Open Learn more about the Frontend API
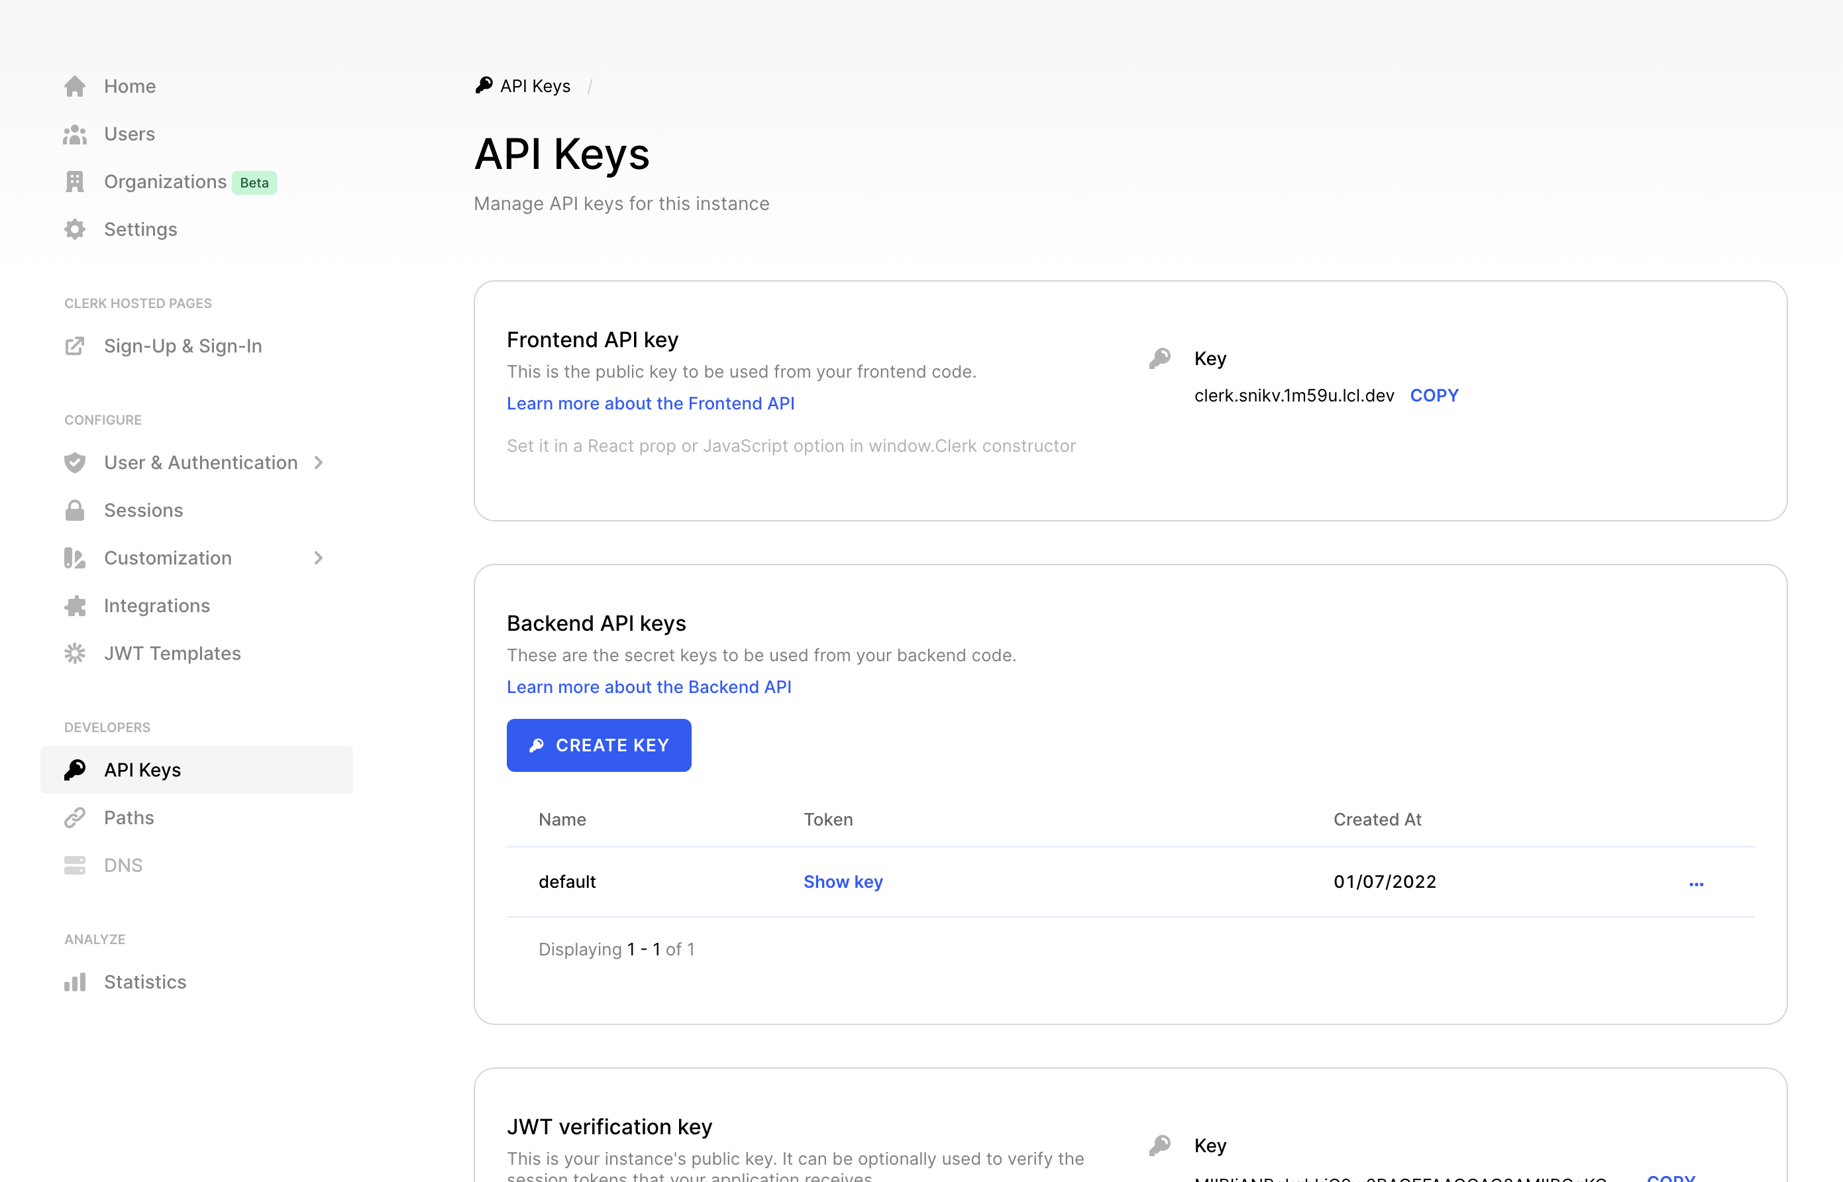 click(x=650, y=403)
